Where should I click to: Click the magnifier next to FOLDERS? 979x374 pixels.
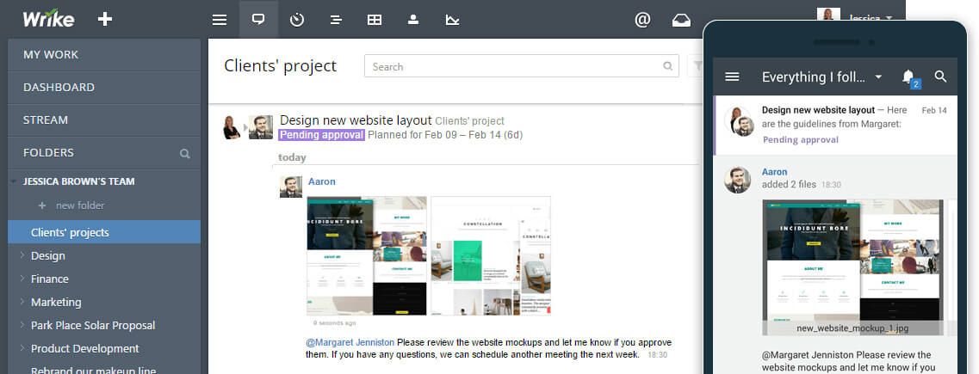click(x=185, y=153)
